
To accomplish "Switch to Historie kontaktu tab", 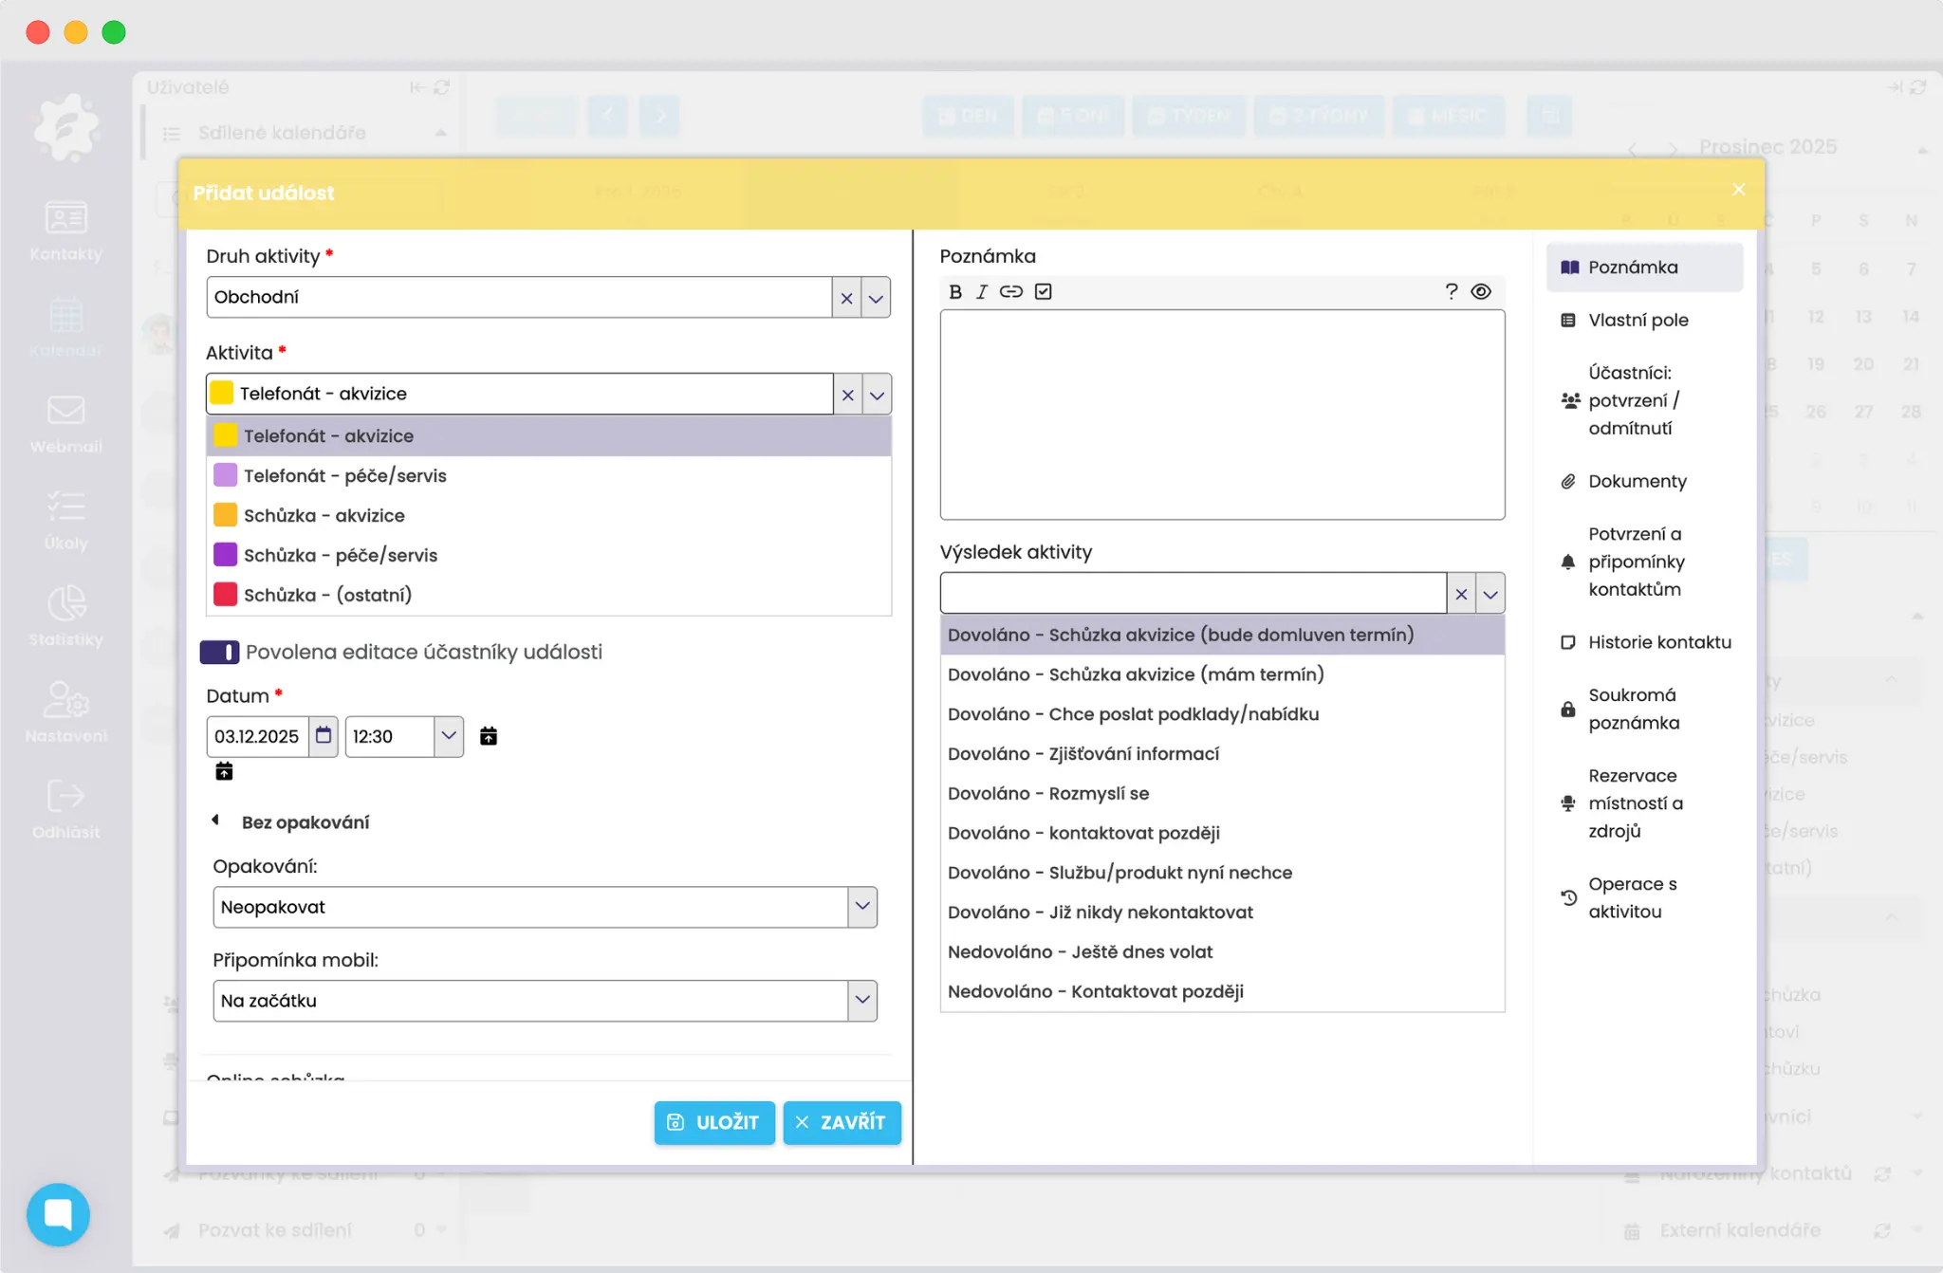I will pyautogui.click(x=1658, y=642).
